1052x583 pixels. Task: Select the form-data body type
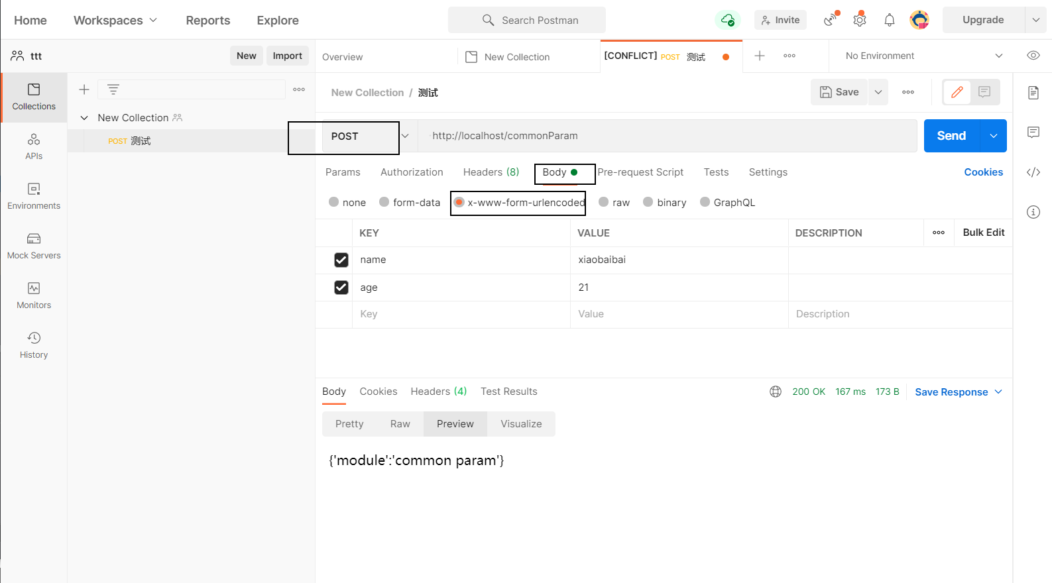(x=410, y=202)
